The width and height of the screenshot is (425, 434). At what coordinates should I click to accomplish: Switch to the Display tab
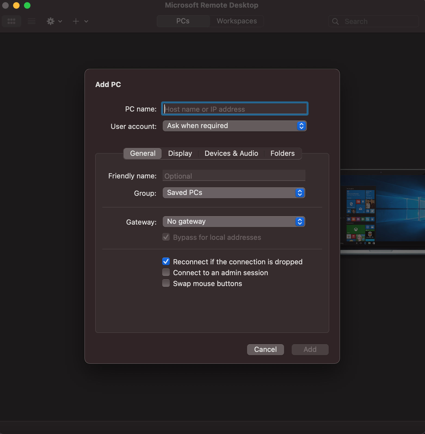180,154
